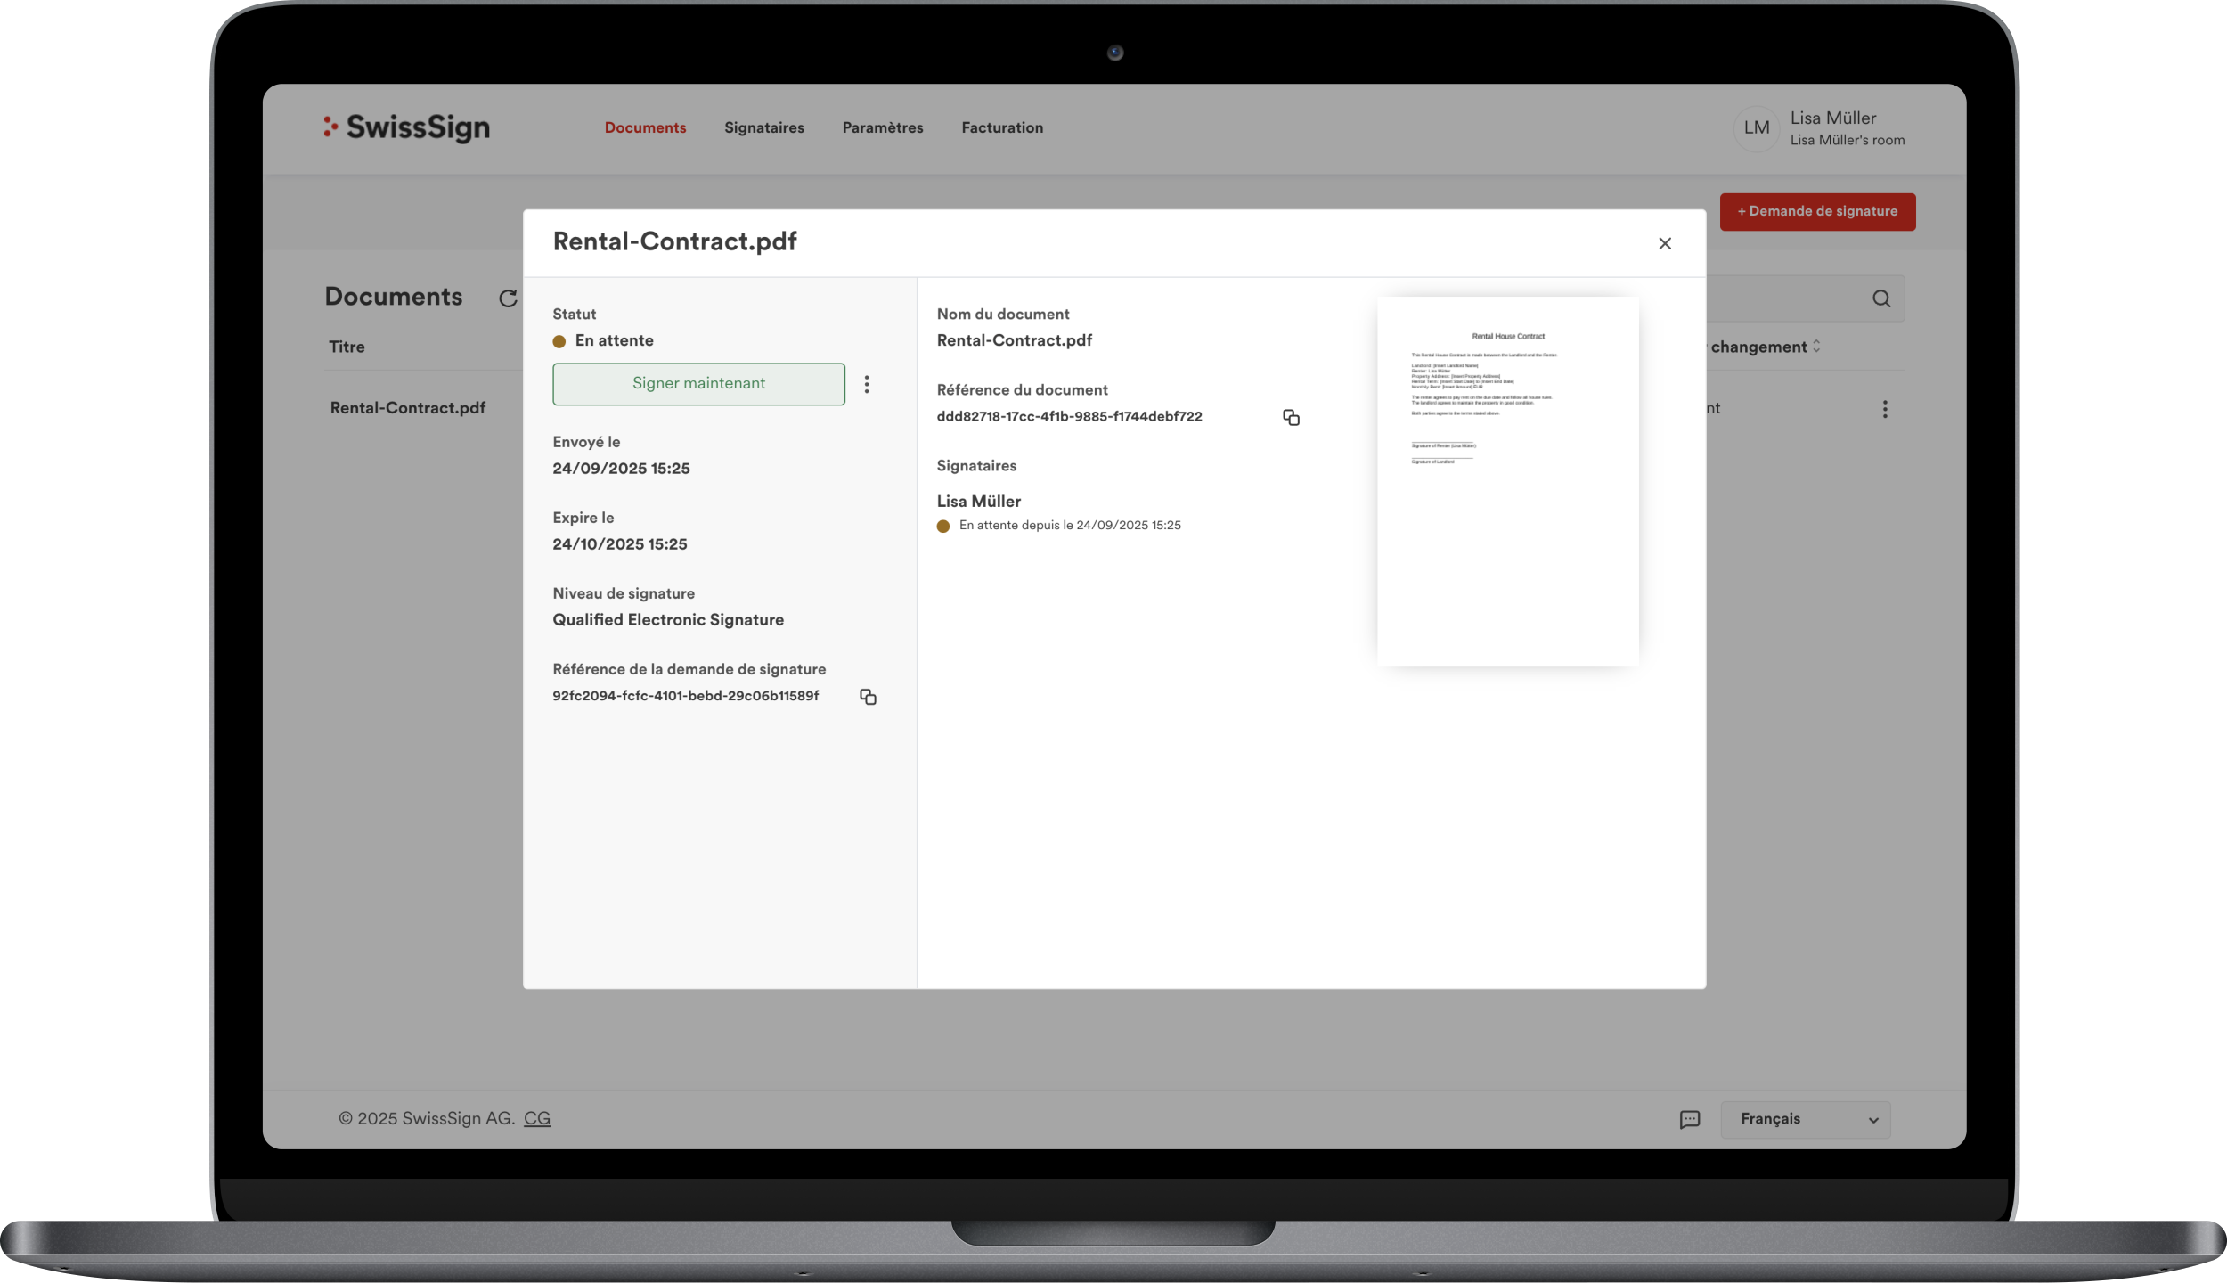Copy the signature request reference
This screenshot has width=2227, height=1283.
click(x=868, y=697)
